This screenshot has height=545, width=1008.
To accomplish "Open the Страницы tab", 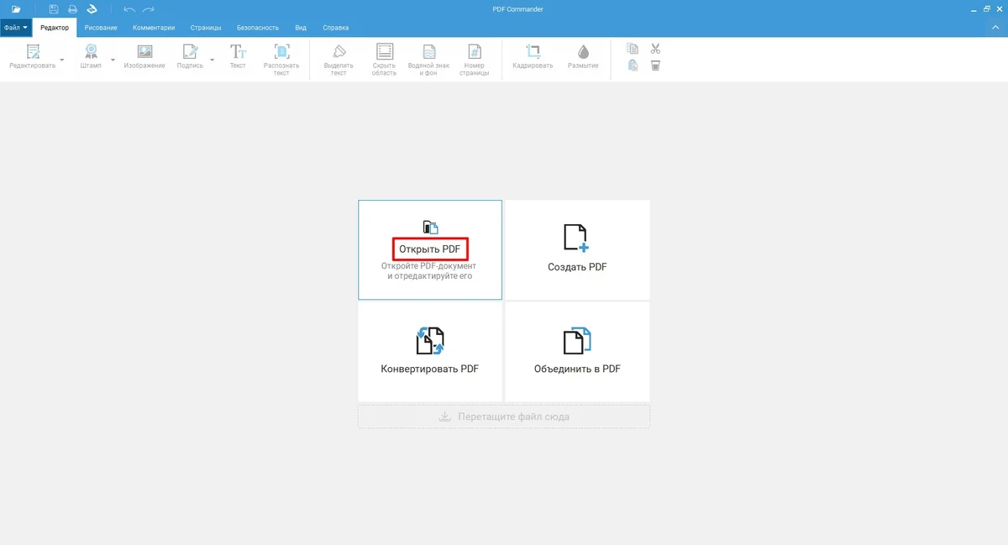I will (206, 28).
